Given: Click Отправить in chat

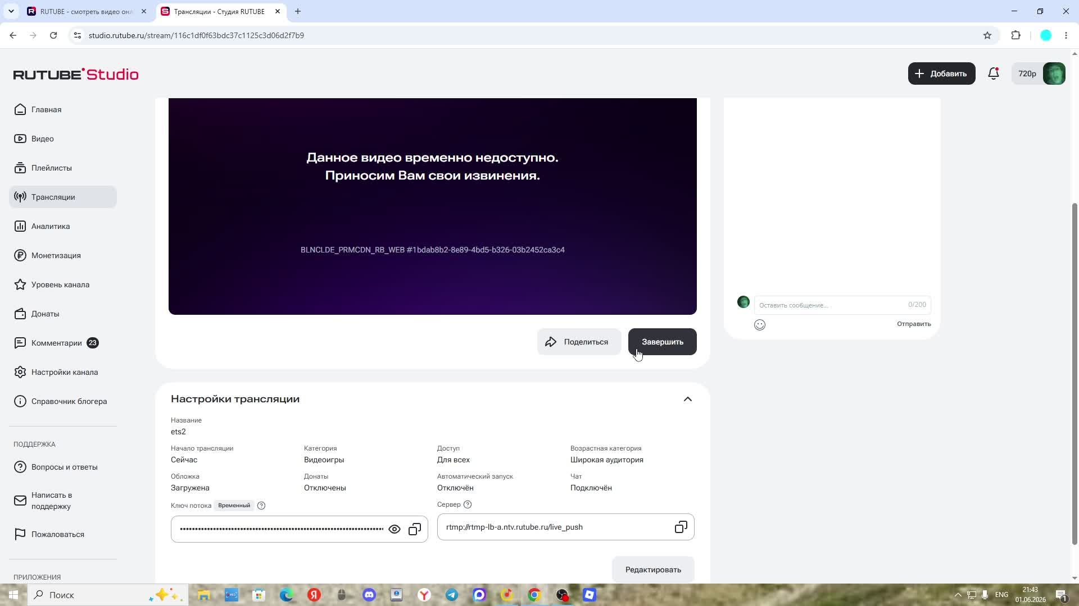Looking at the screenshot, I should pos(914,324).
